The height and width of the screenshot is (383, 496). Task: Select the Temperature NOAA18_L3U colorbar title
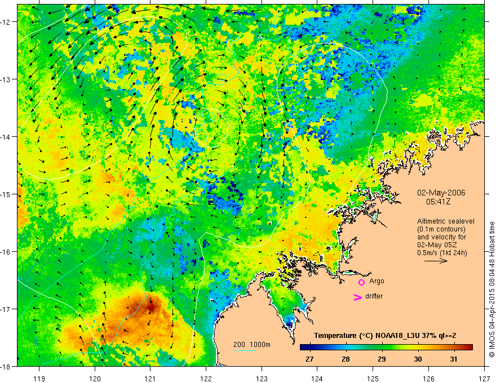(385, 336)
